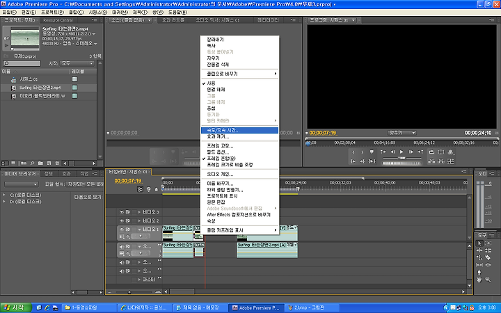Screen dimensions: 501x313
Task: Choose 속도/지속 시간... from context menu
Action: coord(239,130)
